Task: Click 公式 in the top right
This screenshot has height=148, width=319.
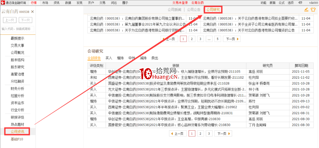Action: click(x=281, y=3)
